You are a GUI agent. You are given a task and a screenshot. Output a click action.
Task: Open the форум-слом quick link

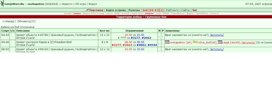(x=89, y=13)
